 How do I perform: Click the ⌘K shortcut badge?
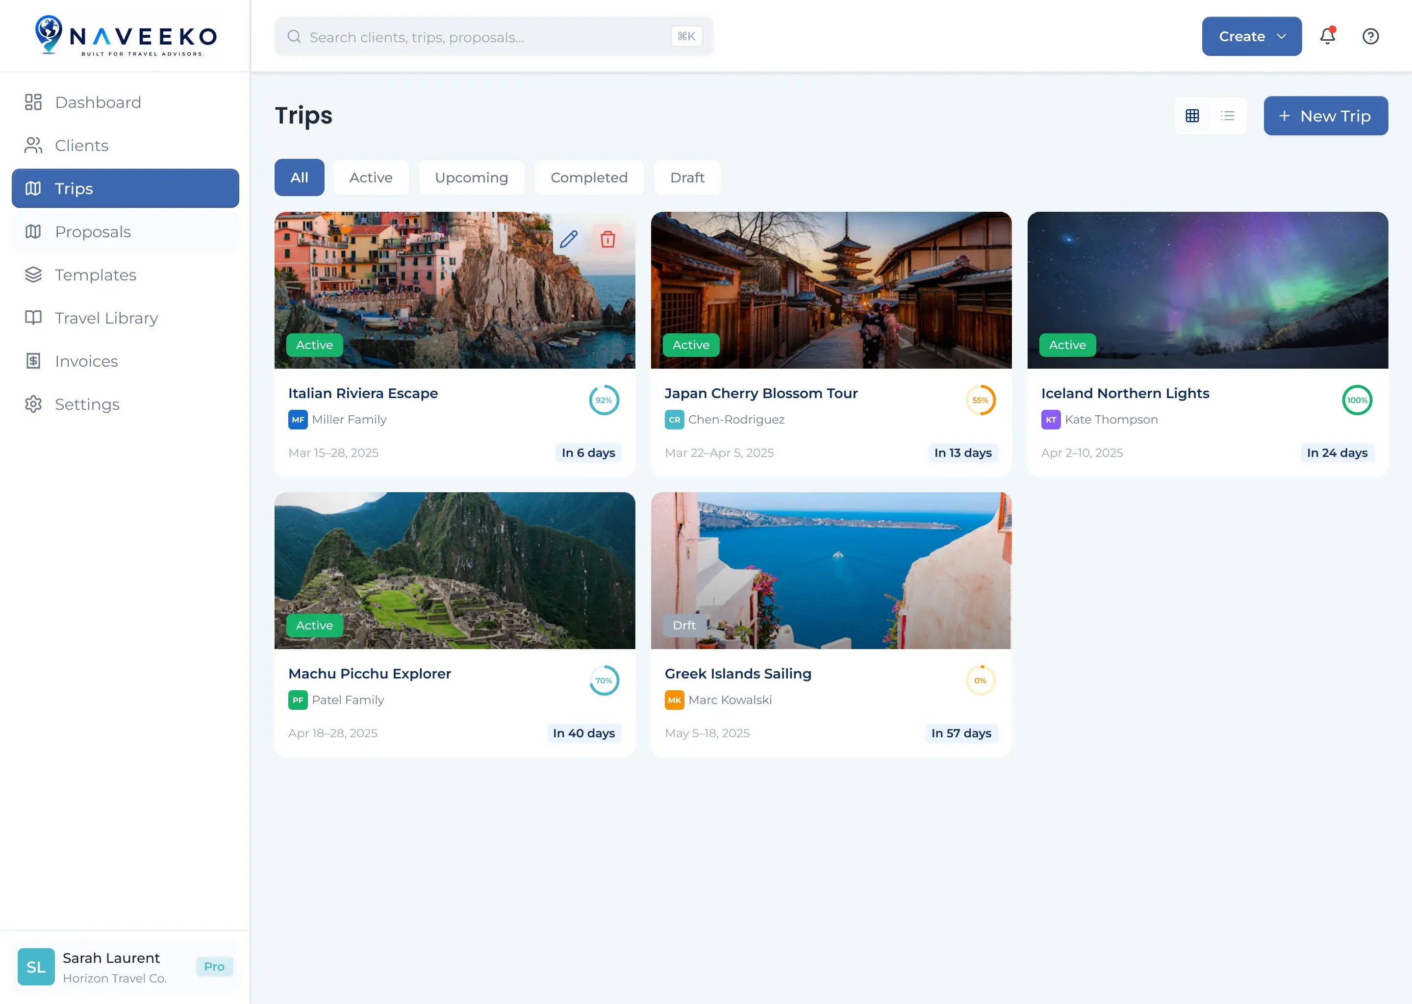686,36
